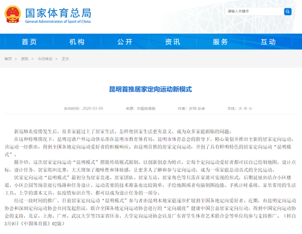
Task: Set font size to 中
Action: 245,108
